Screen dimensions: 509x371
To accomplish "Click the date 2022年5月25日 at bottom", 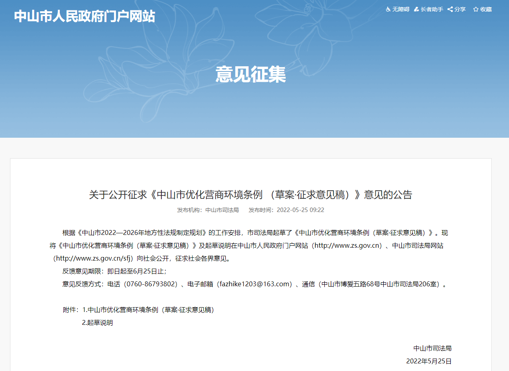I will pos(429,361).
